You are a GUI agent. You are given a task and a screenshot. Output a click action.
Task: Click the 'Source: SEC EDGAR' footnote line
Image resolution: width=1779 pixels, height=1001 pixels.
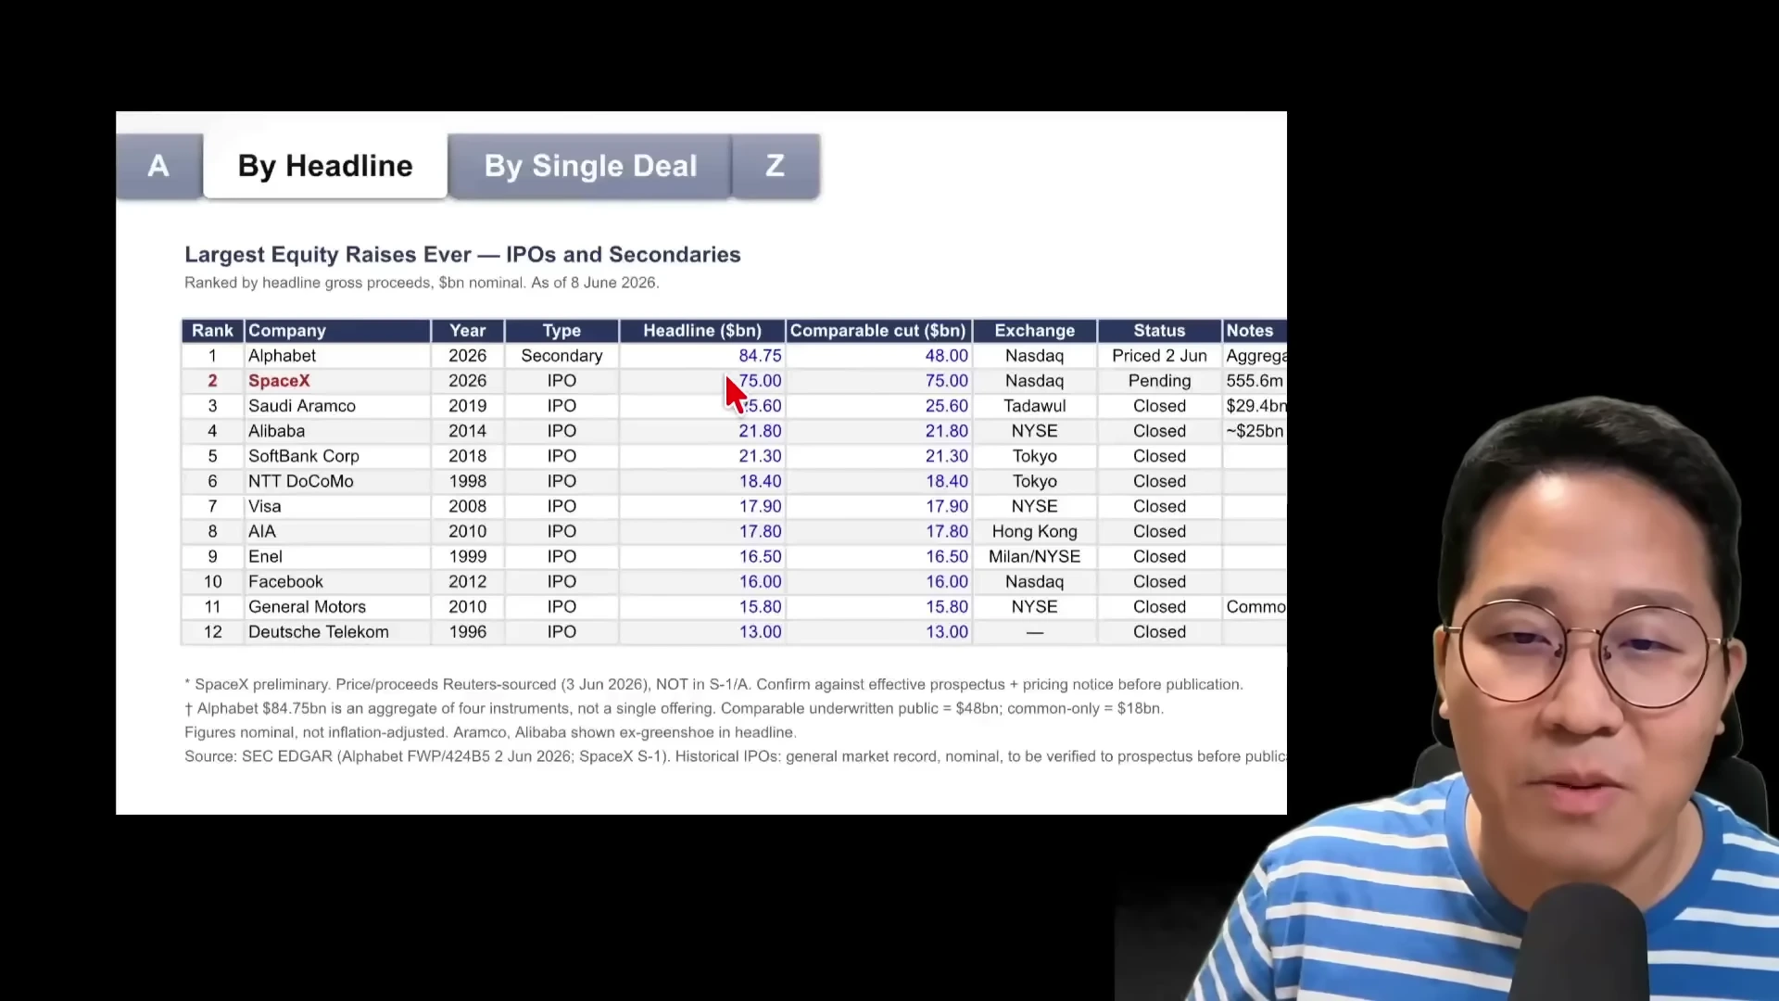pos(736,756)
